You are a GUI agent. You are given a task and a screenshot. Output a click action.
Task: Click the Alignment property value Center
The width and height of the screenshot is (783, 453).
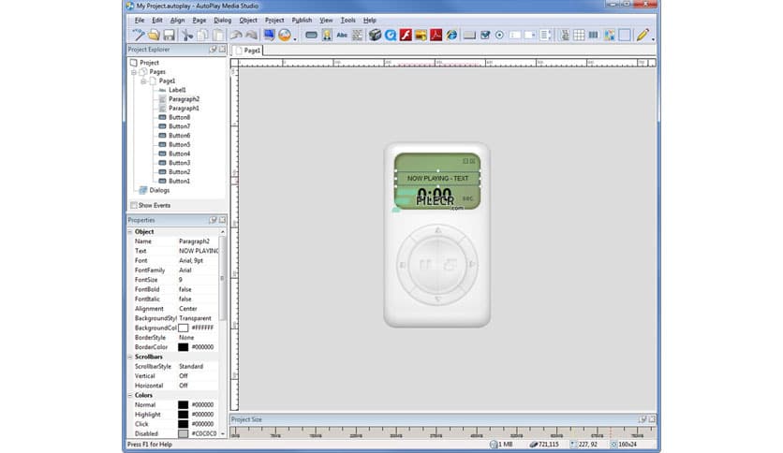click(187, 309)
